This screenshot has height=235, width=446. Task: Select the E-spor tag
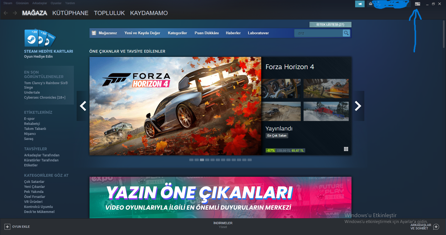(x=29, y=119)
